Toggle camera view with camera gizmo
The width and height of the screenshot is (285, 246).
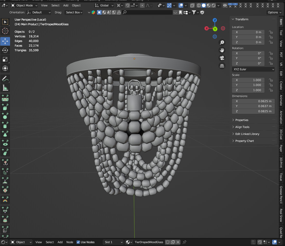click(222, 58)
